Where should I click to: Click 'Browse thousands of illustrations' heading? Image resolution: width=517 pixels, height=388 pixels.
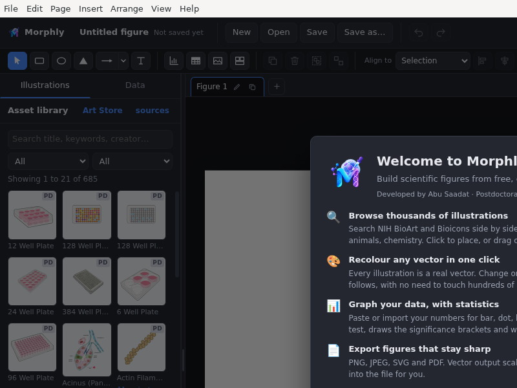[x=428, y=216]
